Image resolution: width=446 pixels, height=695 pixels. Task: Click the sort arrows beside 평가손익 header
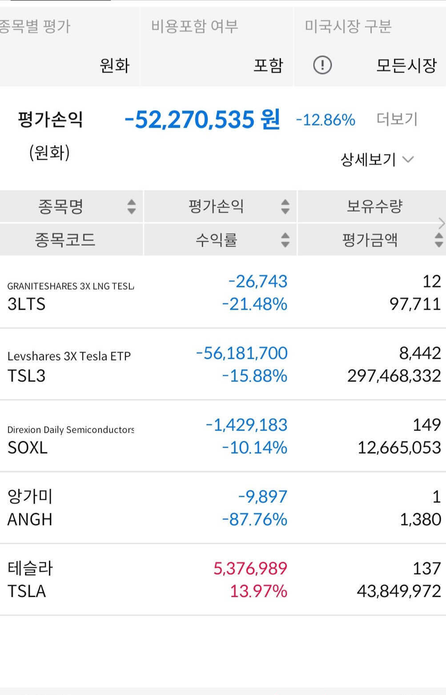point(285,206)
